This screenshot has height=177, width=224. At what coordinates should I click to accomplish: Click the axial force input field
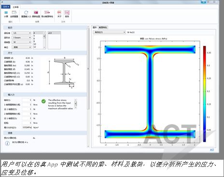click(27, 100)
